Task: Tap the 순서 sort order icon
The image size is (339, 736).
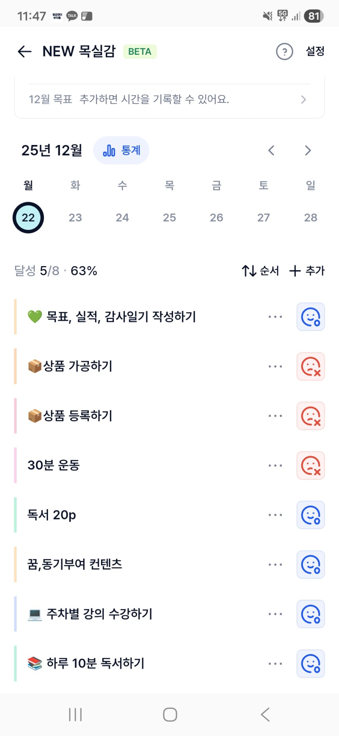Action: click(x=249, y=271)
